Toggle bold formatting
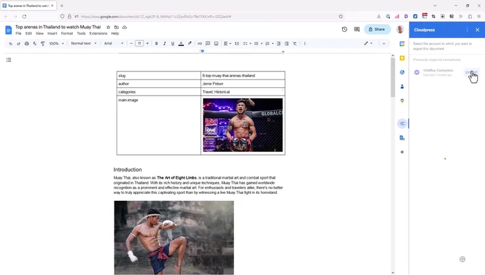The width and height of the screenshot is (485, 275). pos(157,44)
